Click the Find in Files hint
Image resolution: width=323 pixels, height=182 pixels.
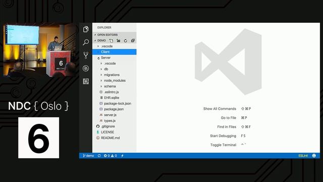(x=234, y=127)
